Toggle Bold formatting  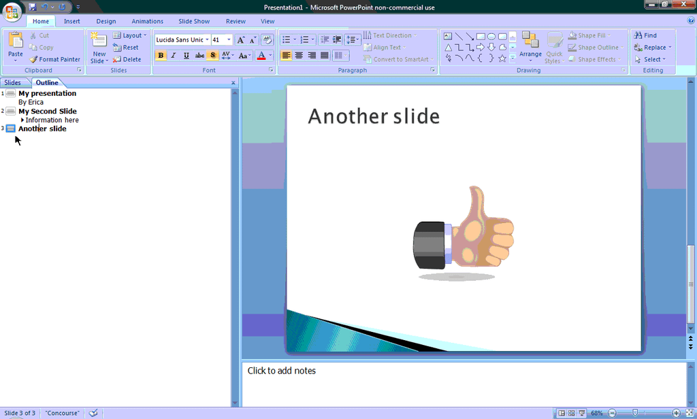coord(161,56)
